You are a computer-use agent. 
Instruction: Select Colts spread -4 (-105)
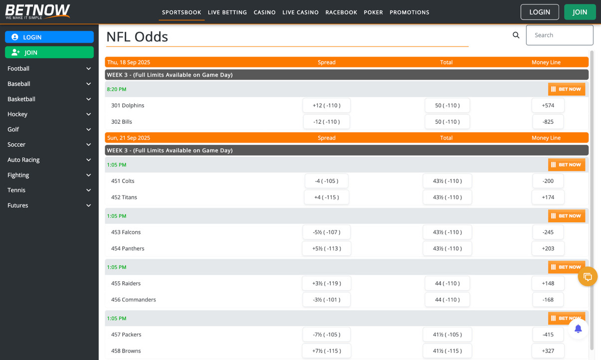pos(327,181)
